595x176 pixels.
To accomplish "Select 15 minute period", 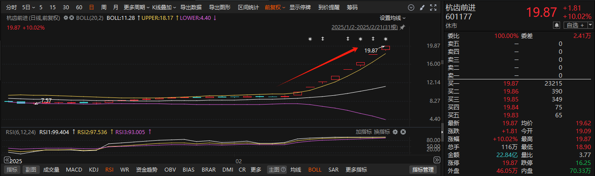I will tap(53, 7).
